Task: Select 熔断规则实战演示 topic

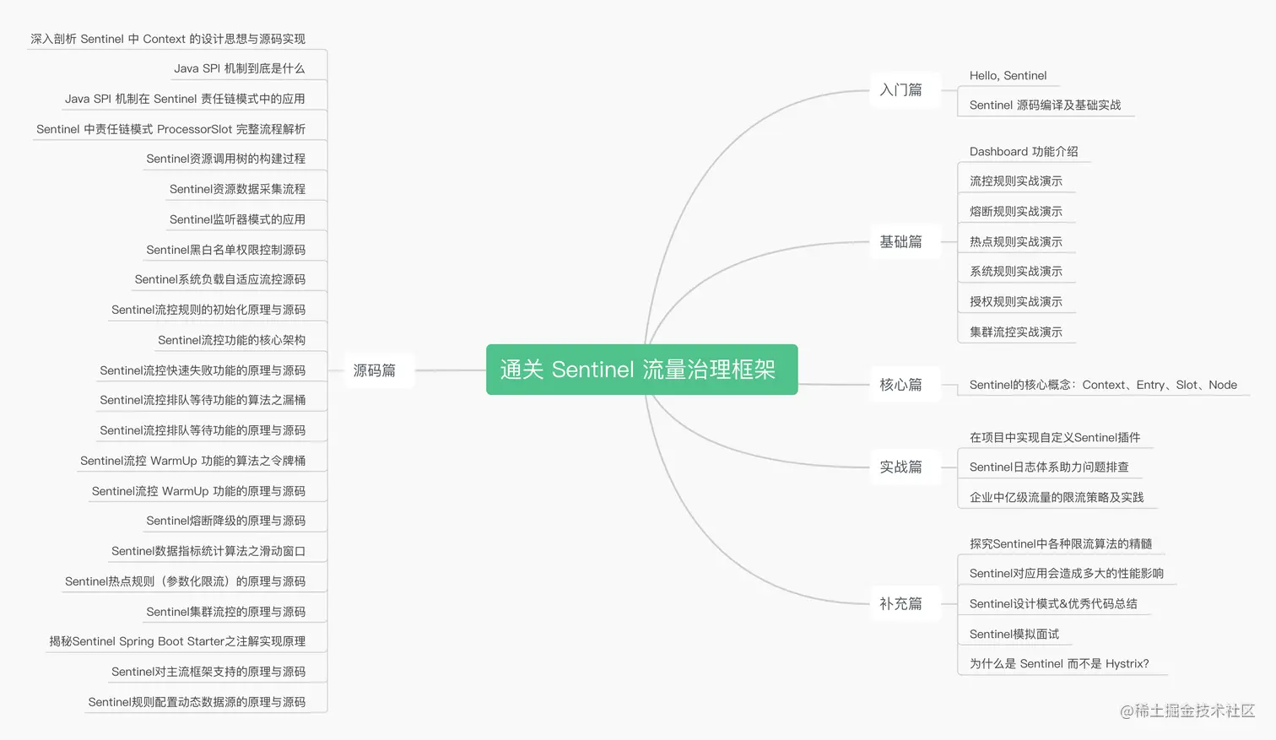Action: (1015, 212)
